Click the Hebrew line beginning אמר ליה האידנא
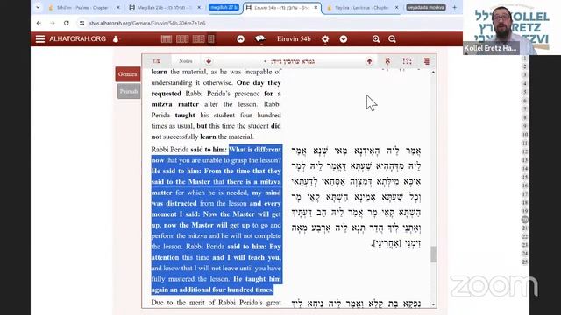This screenshot has width=561, height=315. [356, 150]
